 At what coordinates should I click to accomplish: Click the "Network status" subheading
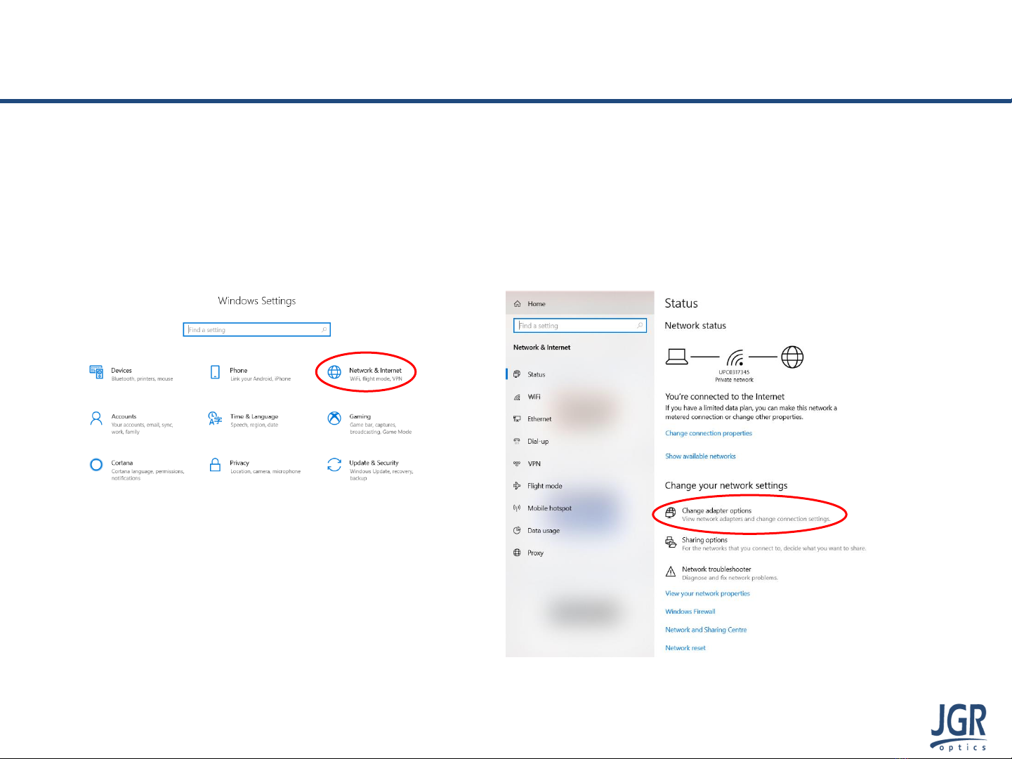[695, 326]
